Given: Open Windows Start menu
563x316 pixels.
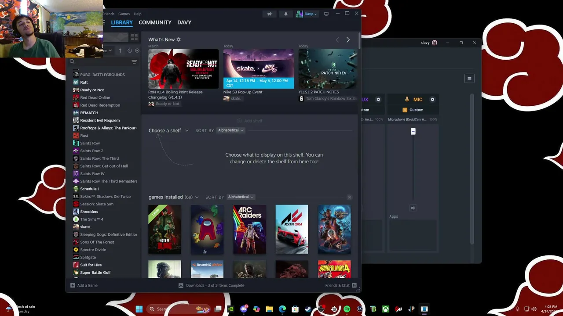Looking at the screenshot, I should point(139,309).
